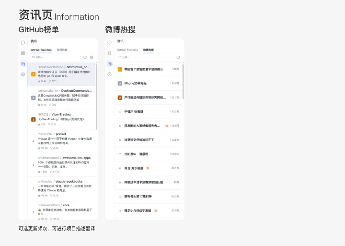Expand 10 分钟 dropdown in Weibo panel
345x246 pixels.
(124, 57)
